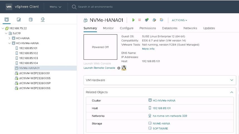The image size is (239, 134).
Task: Switch to Hosts and Clusters inventory view
Action: pyautogui.click(x=7, y=19)
